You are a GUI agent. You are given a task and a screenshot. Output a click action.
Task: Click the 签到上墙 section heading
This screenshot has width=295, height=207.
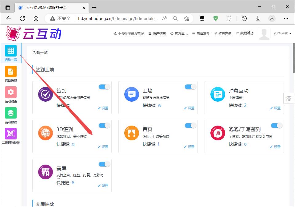45,69
